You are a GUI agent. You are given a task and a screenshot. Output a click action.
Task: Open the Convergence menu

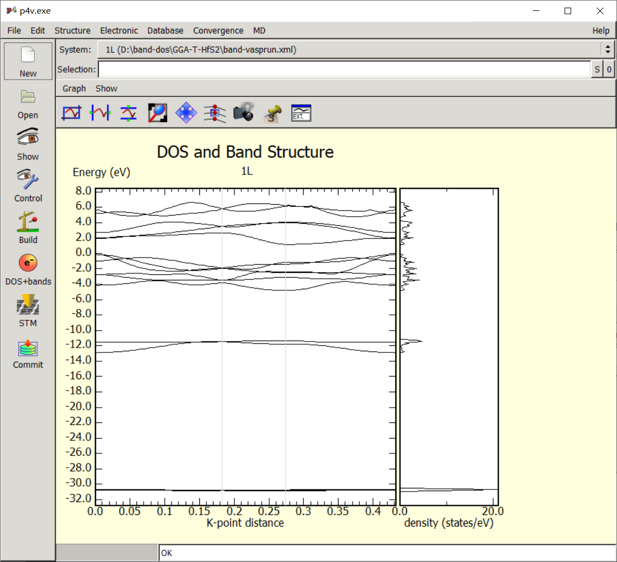218,31
